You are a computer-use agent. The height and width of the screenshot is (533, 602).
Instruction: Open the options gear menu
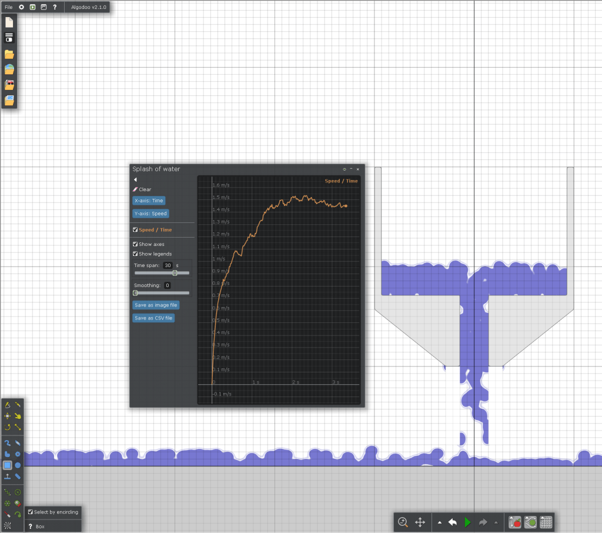tap(21, 7)
